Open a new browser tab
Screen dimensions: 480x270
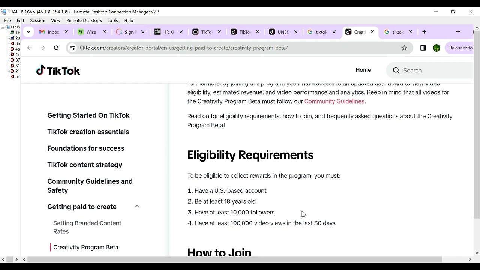pos(424,32)
